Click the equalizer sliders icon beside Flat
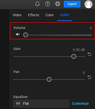Image resolution: width=95 pixels, height=109 pixels. tap(18, 103)
